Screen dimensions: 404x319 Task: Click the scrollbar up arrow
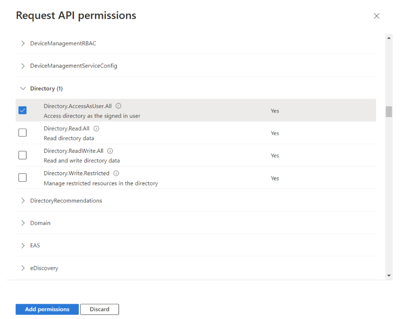[x=389, y=38]
